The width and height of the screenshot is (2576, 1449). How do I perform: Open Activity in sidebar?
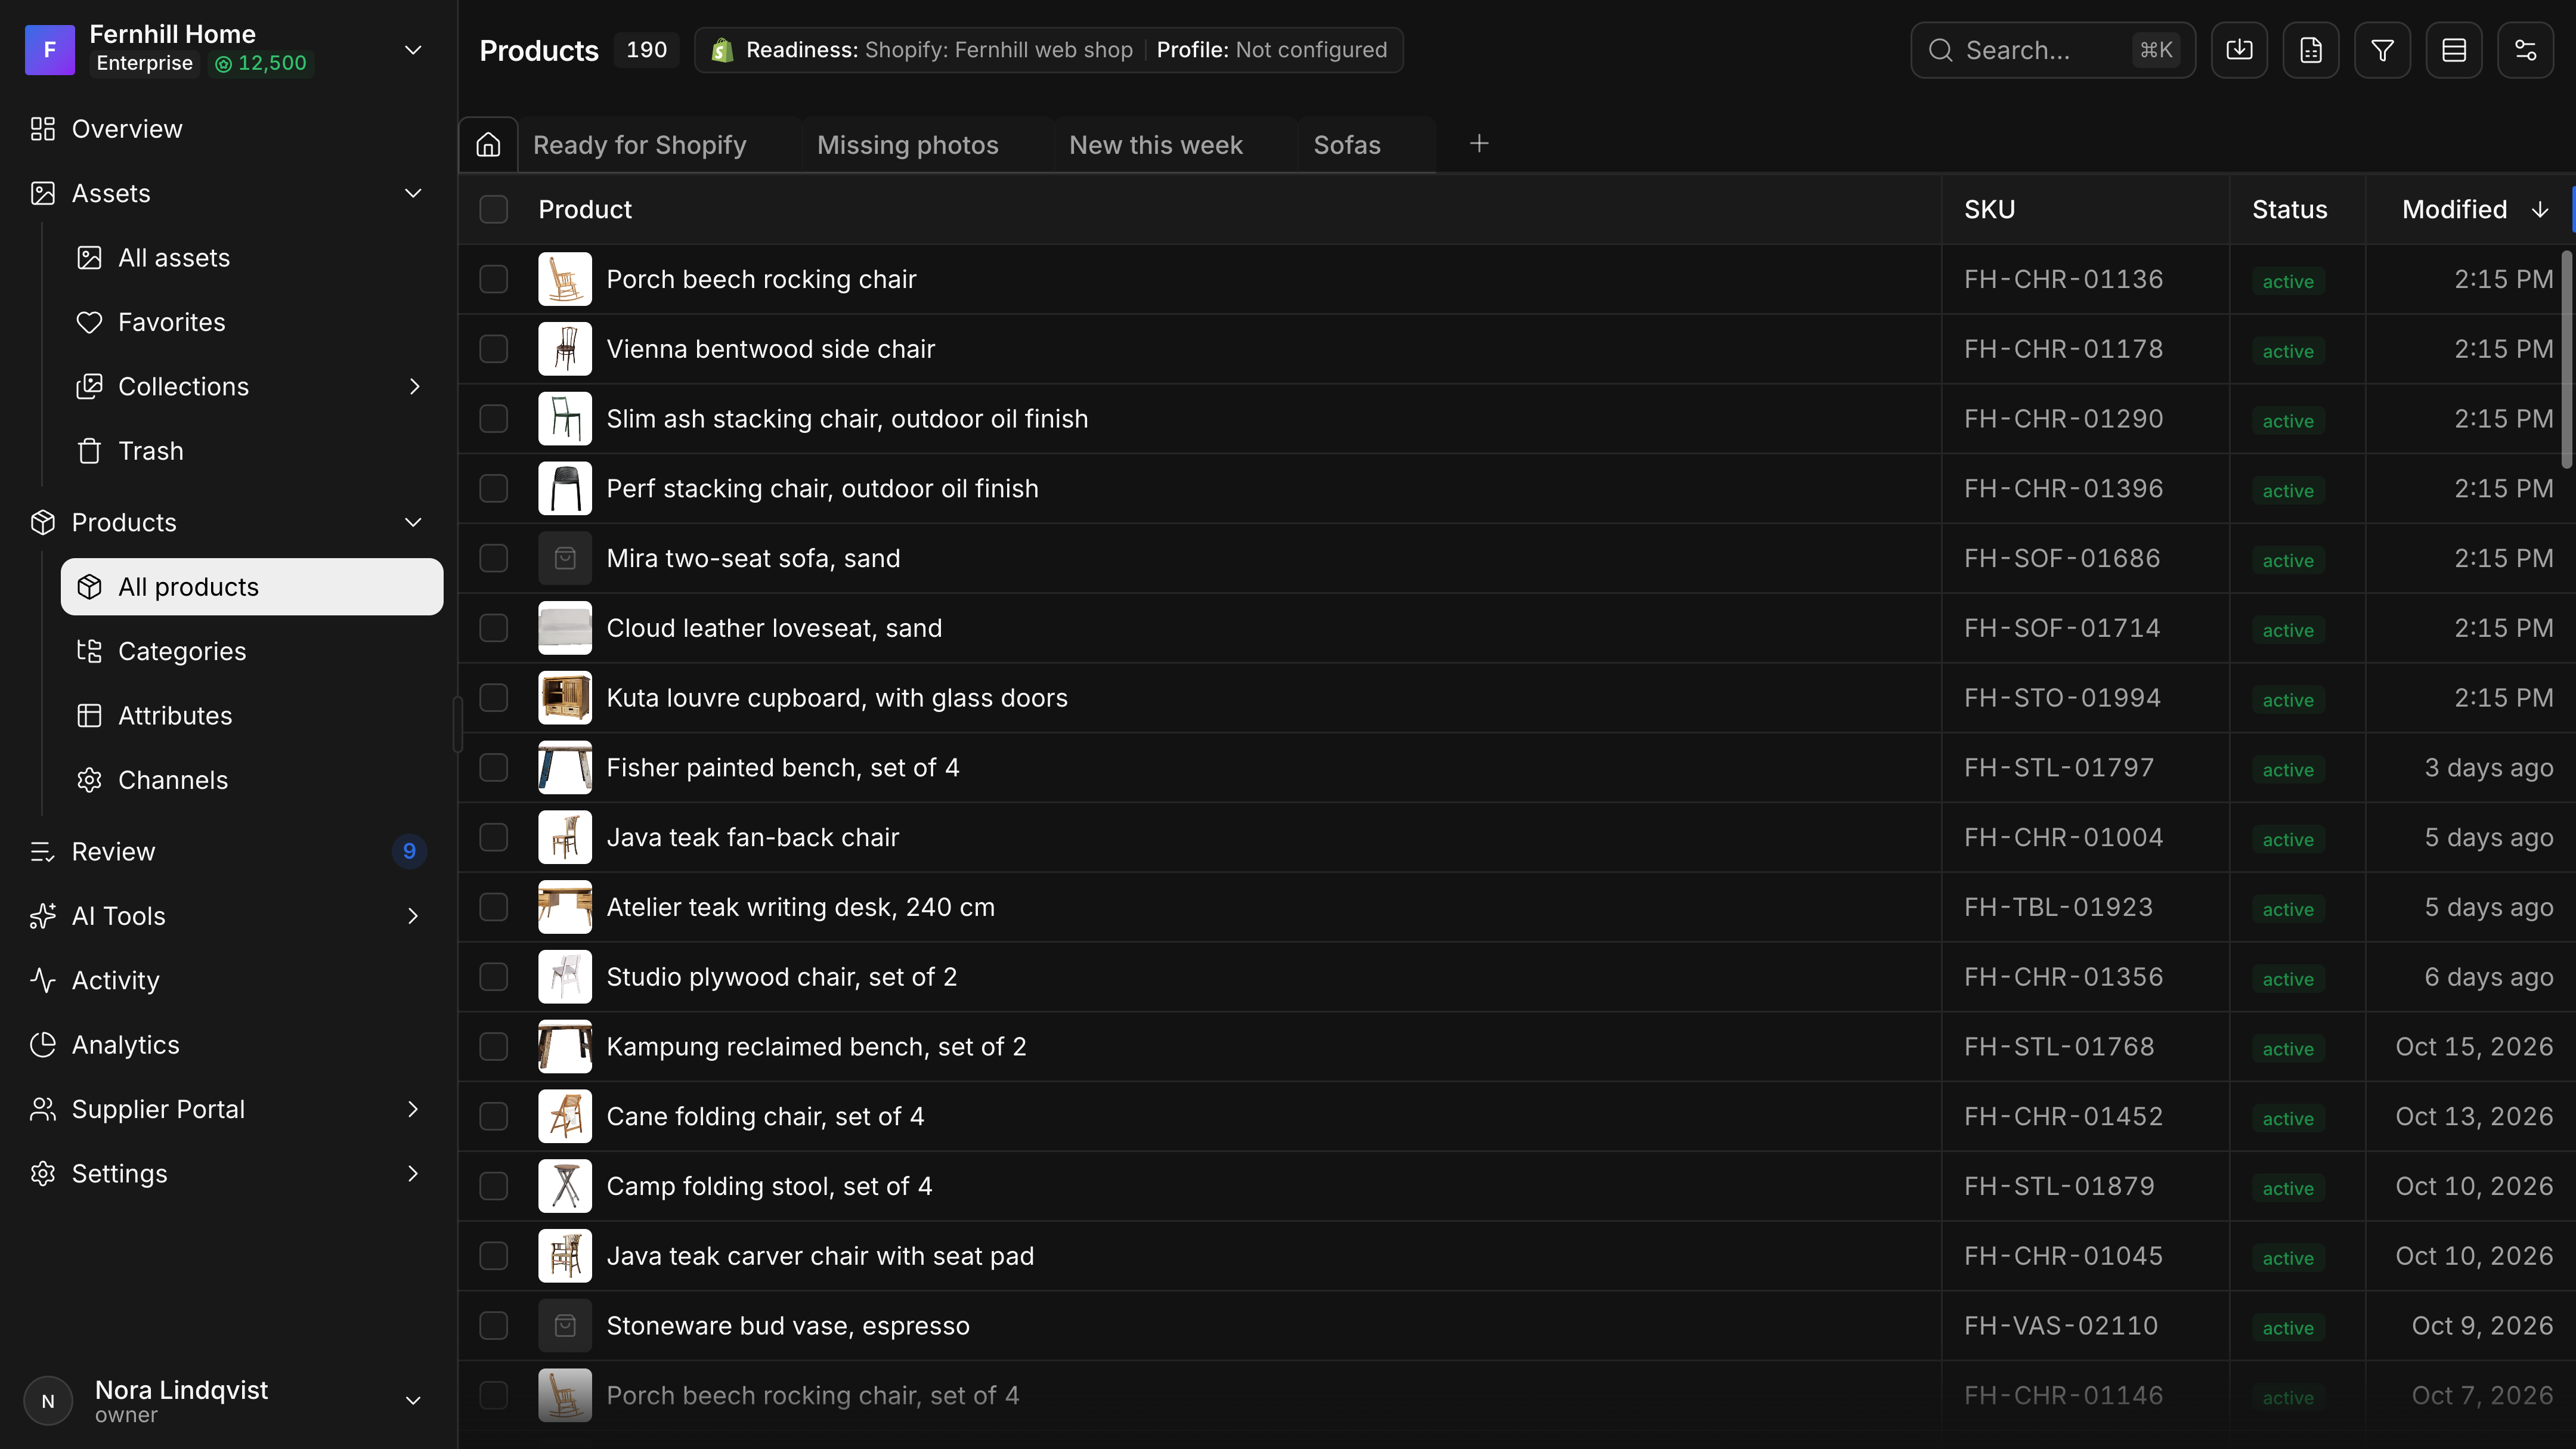click(229, 980)
